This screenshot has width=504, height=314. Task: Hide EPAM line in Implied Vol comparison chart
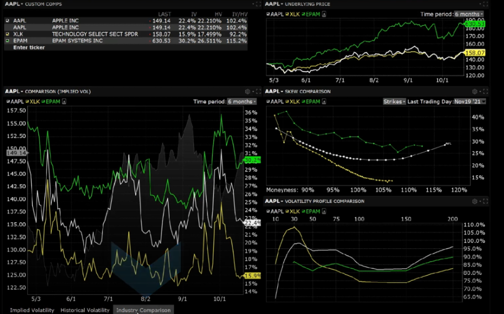coord(44,102)
